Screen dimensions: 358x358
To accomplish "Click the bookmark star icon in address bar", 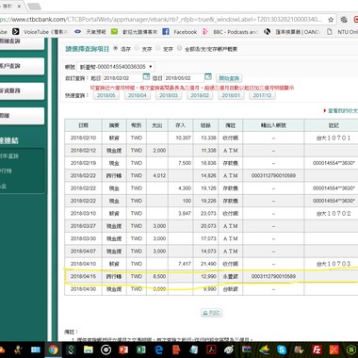I will 331,20.
